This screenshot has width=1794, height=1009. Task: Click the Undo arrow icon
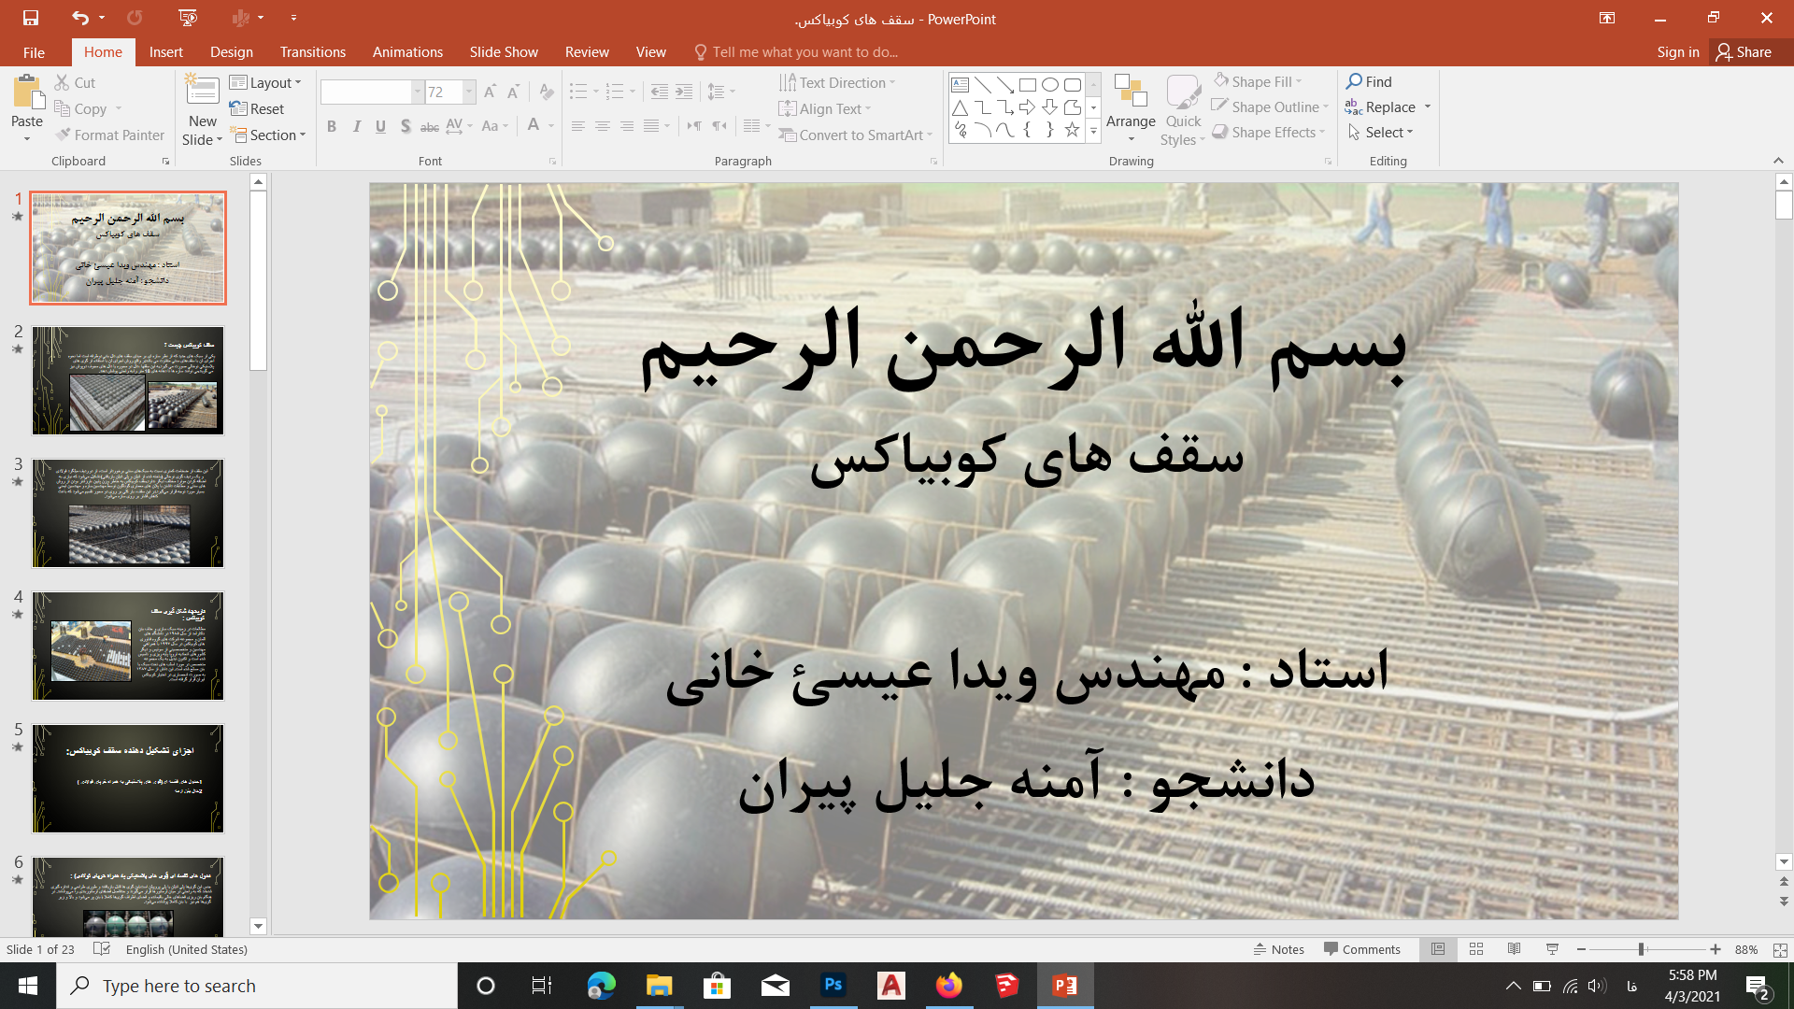click(80, 18)
